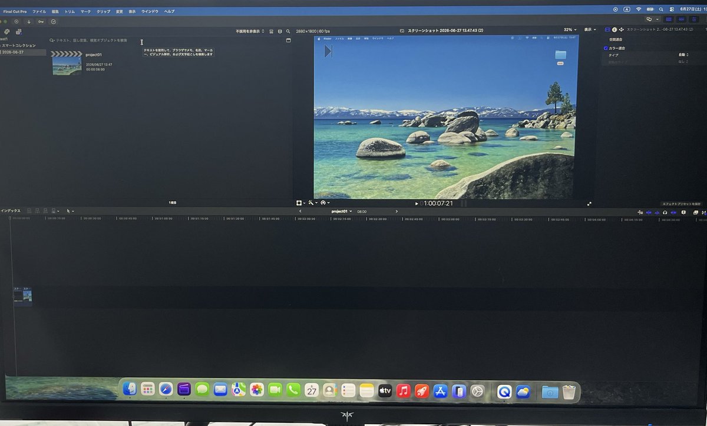Open the viewer 表示 dropdown

(590, 29)
